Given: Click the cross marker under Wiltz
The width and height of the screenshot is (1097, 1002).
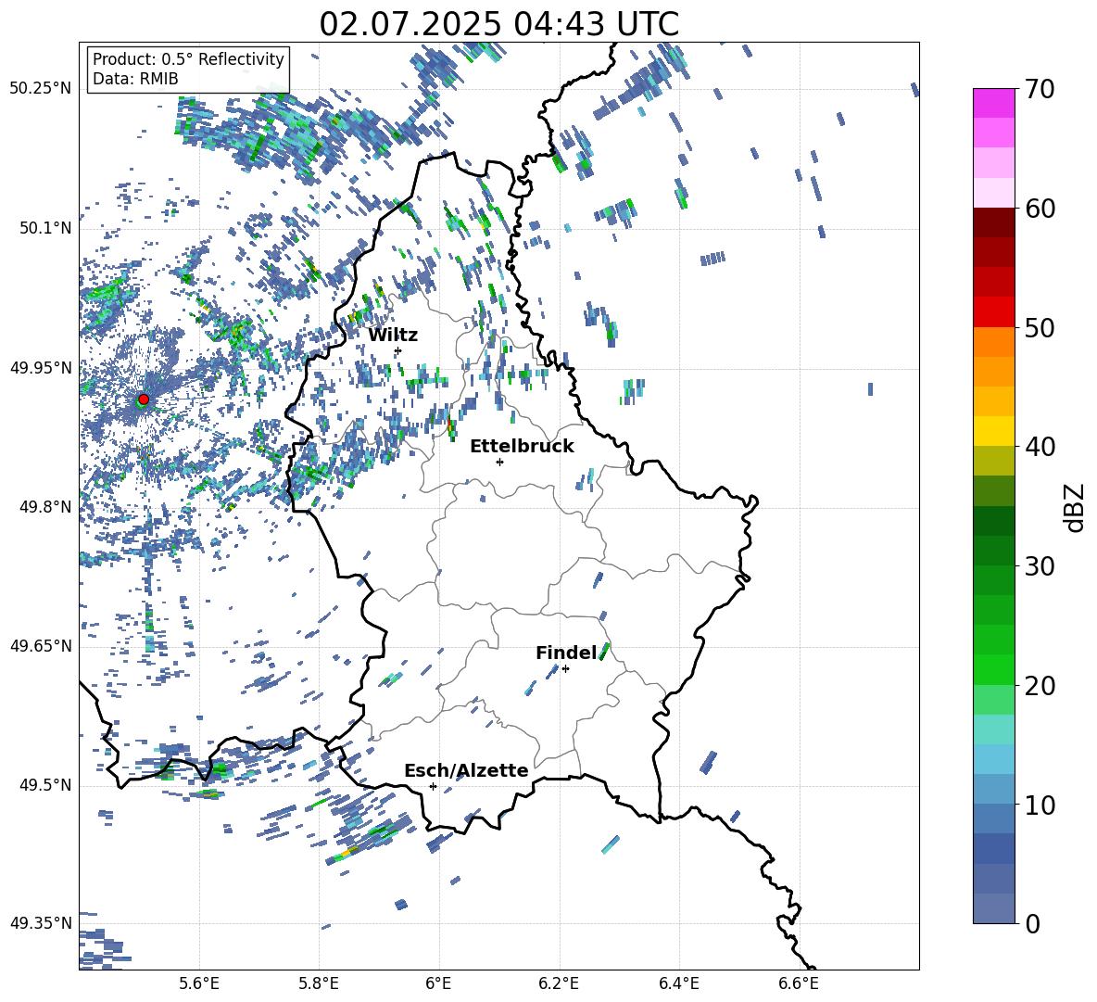Looking at the screenshot, I should coord(398,351).
